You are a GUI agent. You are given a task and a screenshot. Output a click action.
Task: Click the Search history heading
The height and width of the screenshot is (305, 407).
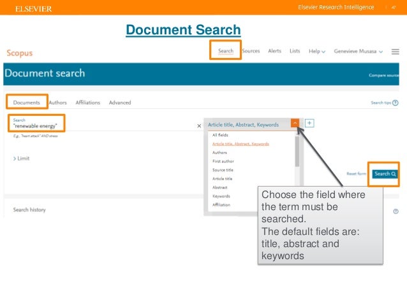29,209
